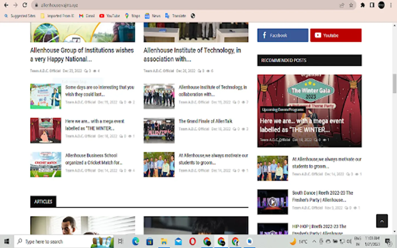The height and width of the screenshot is (248, 397).
Task: Open the Windows Start menu
Action: click(7, 241)
